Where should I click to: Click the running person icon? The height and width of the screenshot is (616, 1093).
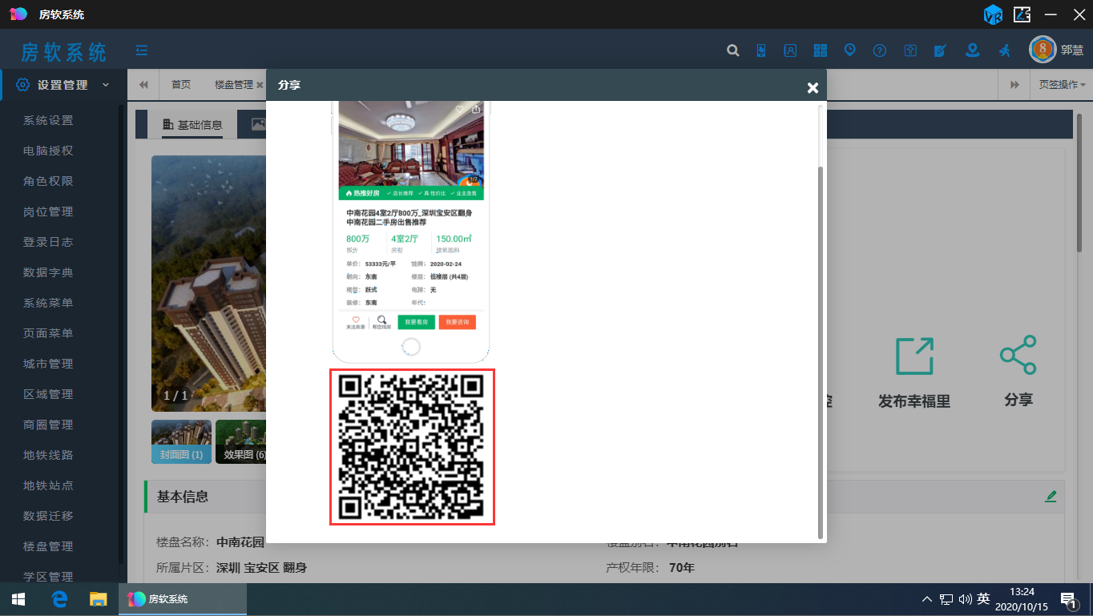1004,50
